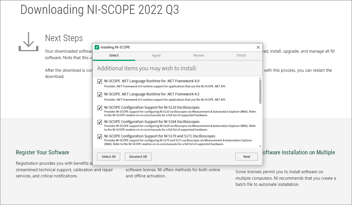Switch to the Agree step tab

click(156, 55)
